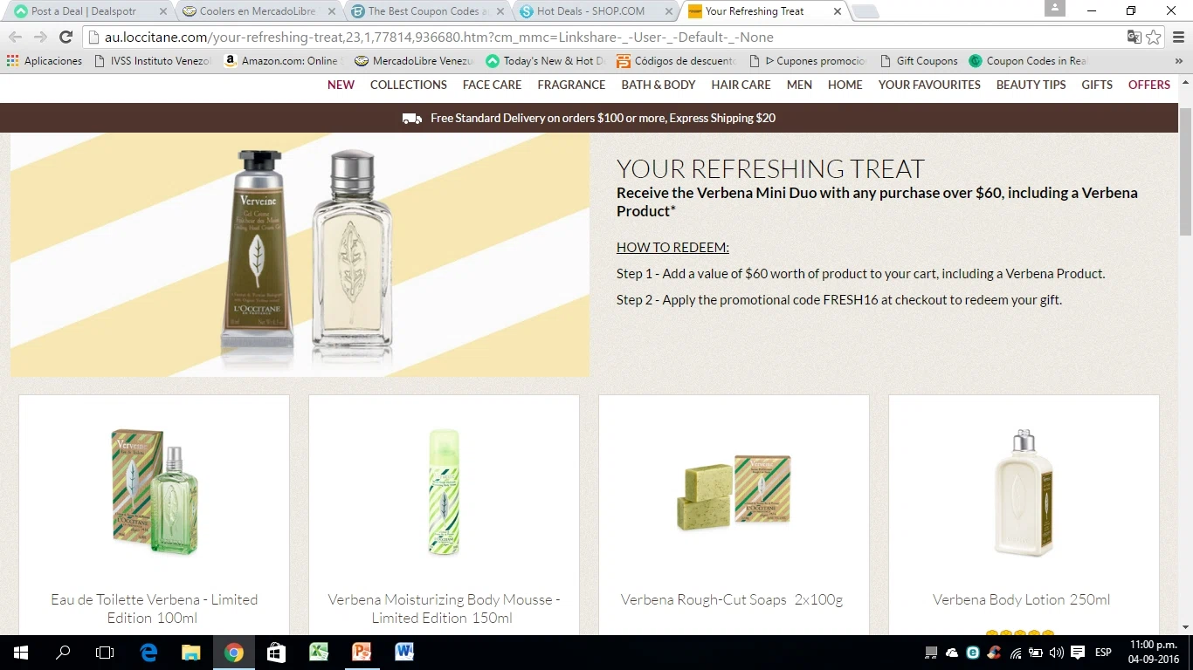Open PowerPoint from the taskbar
This screenshot has width=1193, height=670.
(361, 652)
